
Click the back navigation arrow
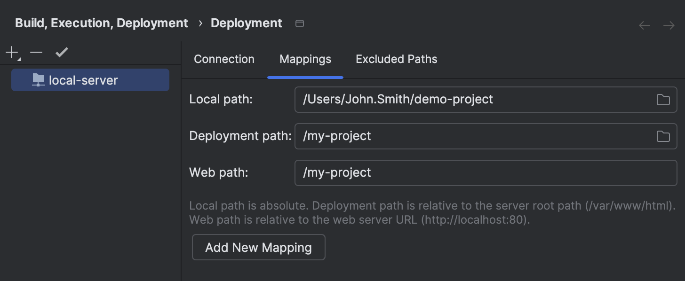point(644,25)
